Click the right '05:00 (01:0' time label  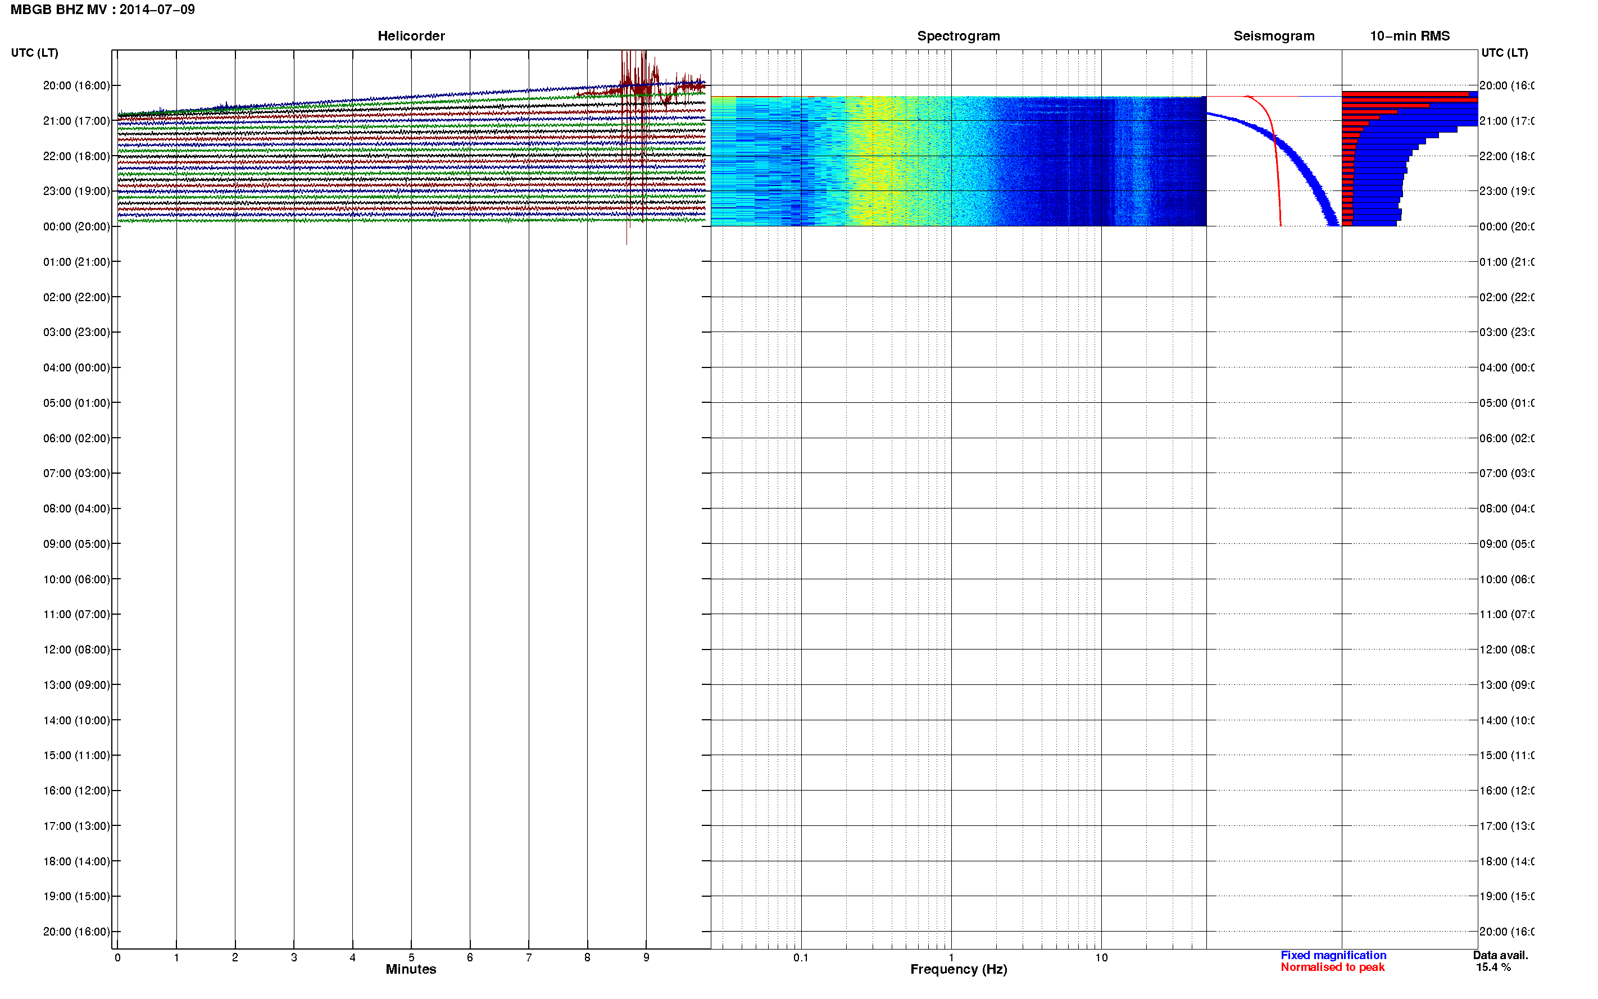click(1507, 403)
